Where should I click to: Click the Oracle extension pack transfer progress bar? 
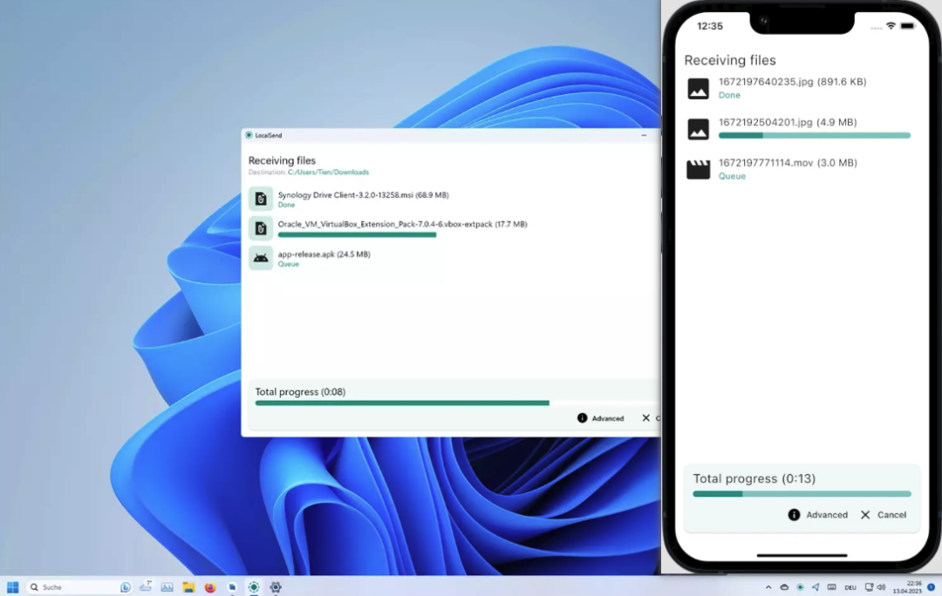[x=357, y=235]
